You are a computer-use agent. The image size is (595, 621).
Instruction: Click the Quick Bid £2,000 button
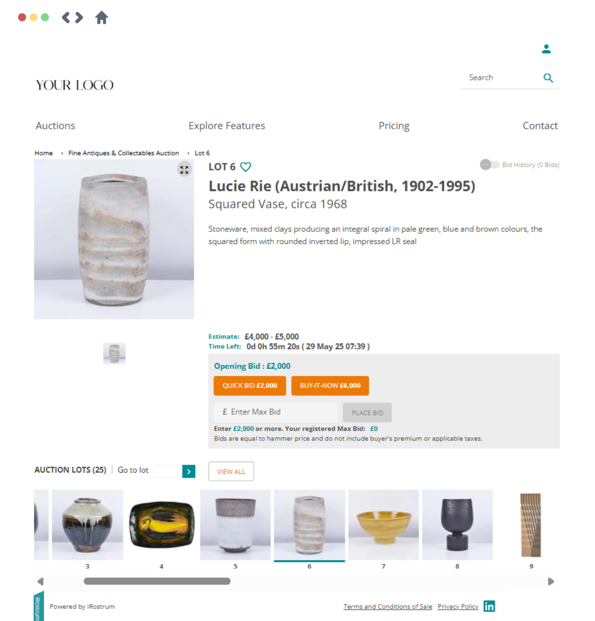(x=250, y=386)
